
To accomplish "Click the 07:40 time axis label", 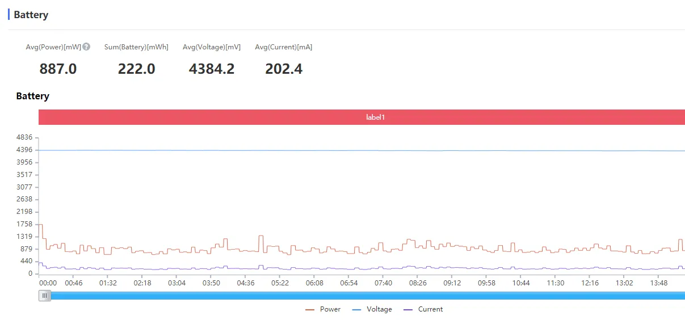I will coord(383,283).
